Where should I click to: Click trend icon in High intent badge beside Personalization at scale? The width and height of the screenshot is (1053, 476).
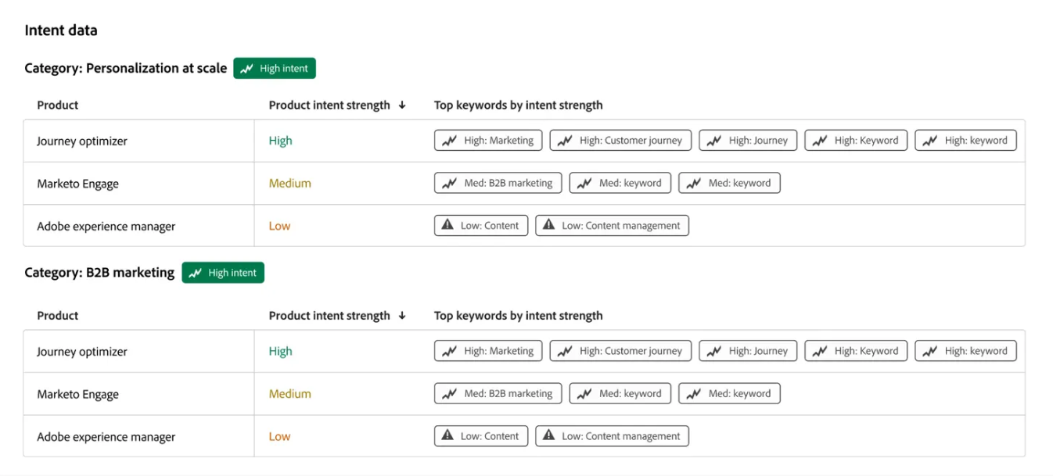pos(247,69)
